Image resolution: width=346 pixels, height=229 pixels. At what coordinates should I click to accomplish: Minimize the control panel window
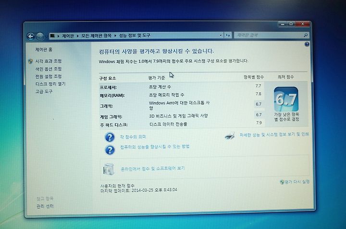click(x=283, y=24)
